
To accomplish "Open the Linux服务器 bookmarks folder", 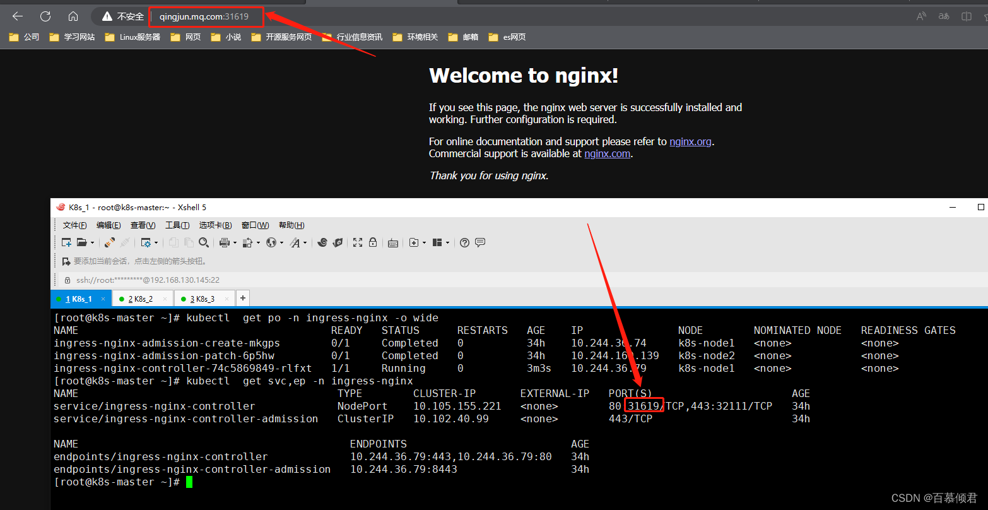I will (132, 37).
